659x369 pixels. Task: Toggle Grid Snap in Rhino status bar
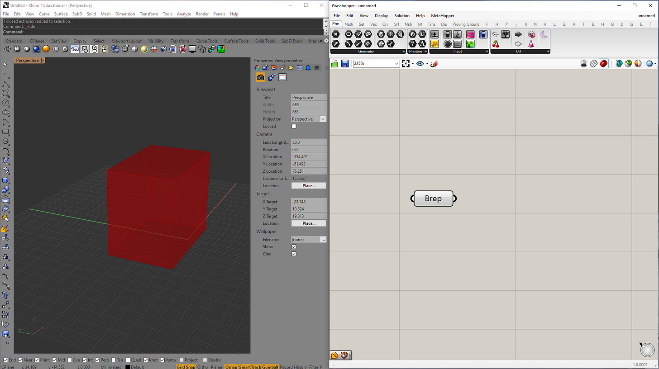[186, 367]
